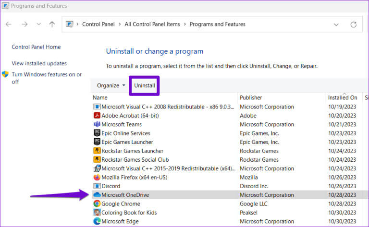369x227 pixels.
Task: Click the Rockstar Games Social Club icon
Action: click(97, 159)
